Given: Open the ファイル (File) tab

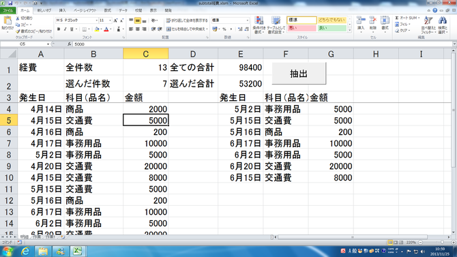Looking at the screenshot, I should click(8, 10).
